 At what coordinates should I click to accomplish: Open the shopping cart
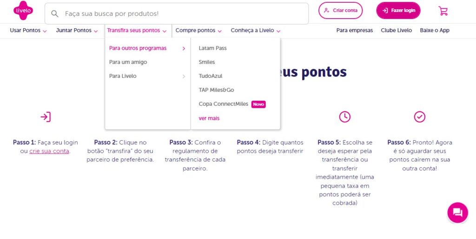pyautogui.click(x=443, y=11)
